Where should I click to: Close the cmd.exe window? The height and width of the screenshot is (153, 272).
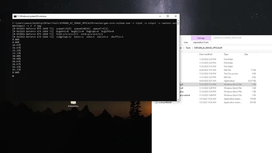[175, 16]
